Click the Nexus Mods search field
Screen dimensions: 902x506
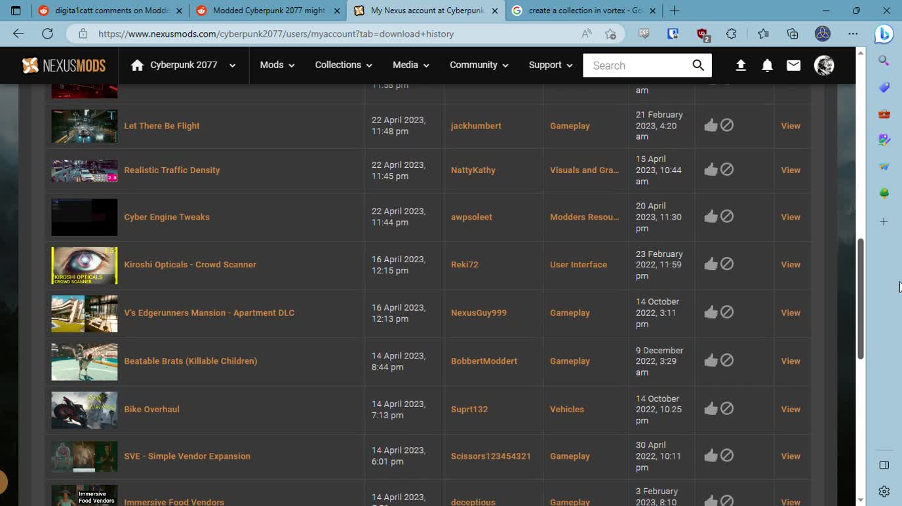(x=636, y=66)
